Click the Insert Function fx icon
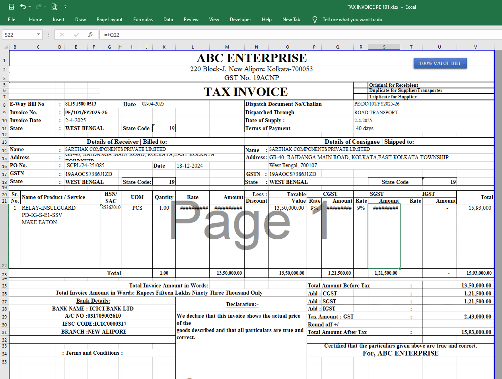The height and width of the screenshot is (379, 502). click(90, 35)
